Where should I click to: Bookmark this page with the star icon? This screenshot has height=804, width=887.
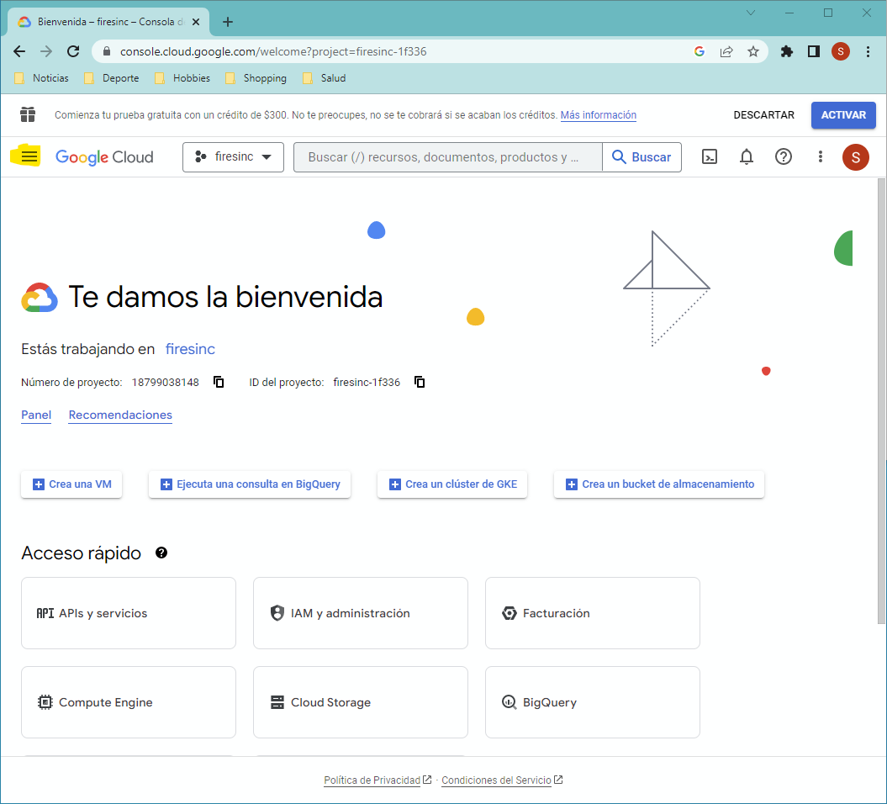[753, 51]
